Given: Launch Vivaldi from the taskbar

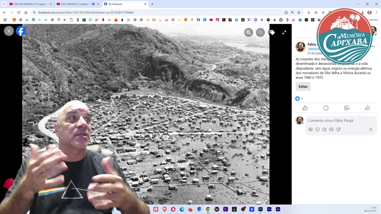Looking at the screenshot, I should (x=156, y=209).
